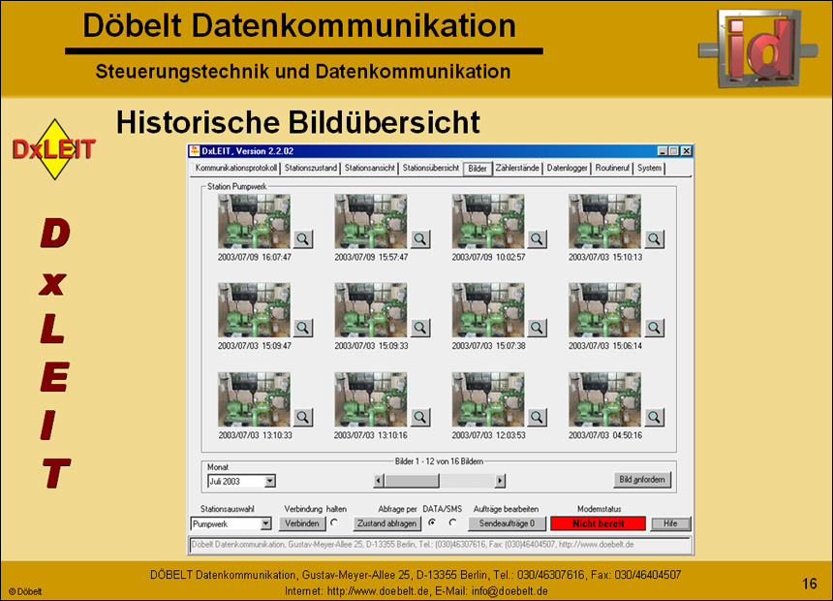
Task: Select the SMS radio button
Action: pyautogui.click(x=450, y=523)
